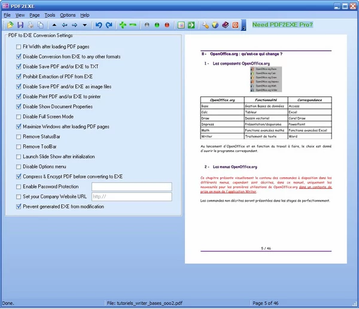The image size is (359, 309).
Task: Enable Launch Slide Show after initialization
Action: click(19, 157)
